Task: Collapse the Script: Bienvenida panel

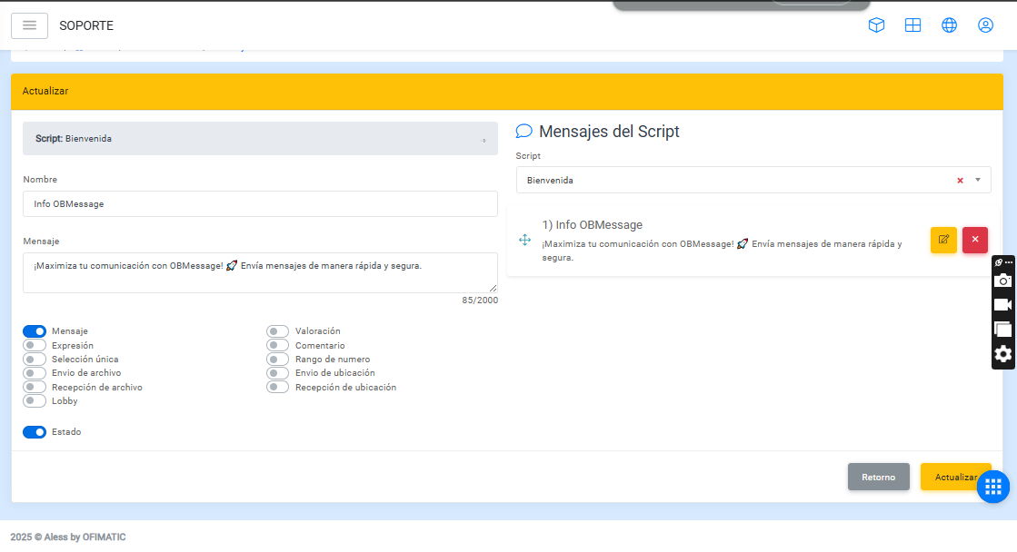Action: click(484, 140)
